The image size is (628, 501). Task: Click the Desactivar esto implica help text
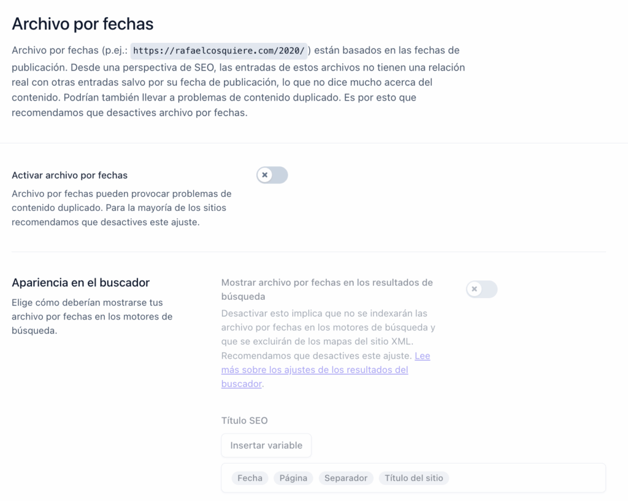click(x=328, y=334)
